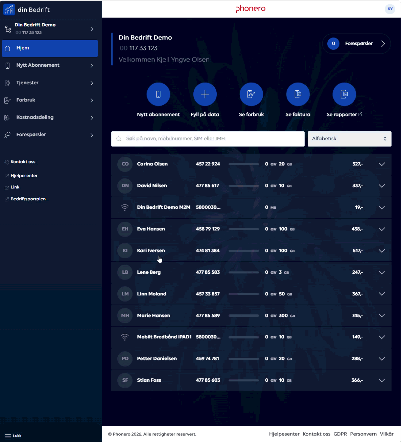
Task: Click the search field for name or number
Action: (208, 139)
